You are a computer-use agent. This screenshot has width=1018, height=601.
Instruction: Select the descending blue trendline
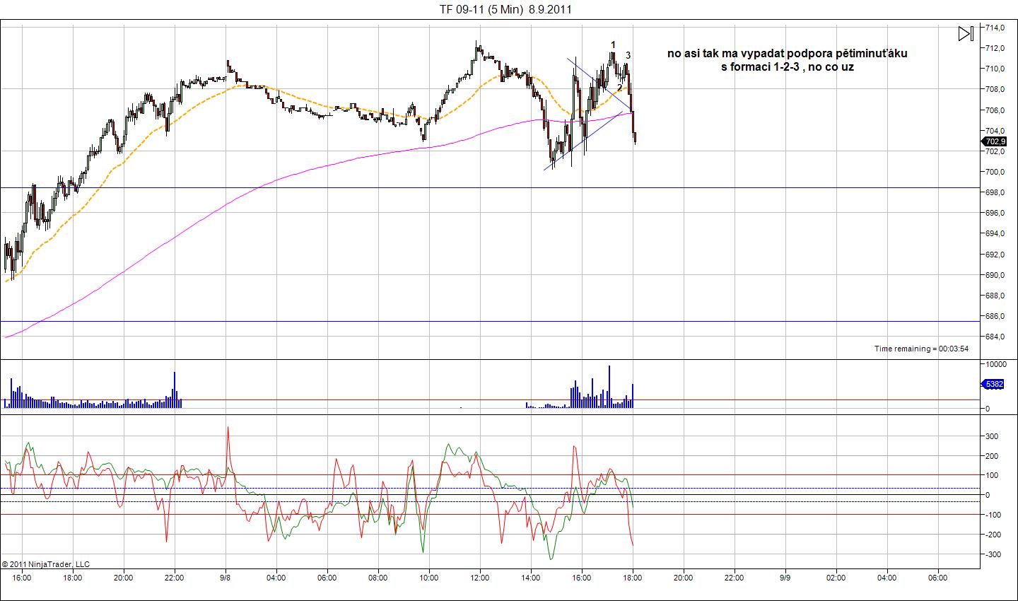(594, 78)
